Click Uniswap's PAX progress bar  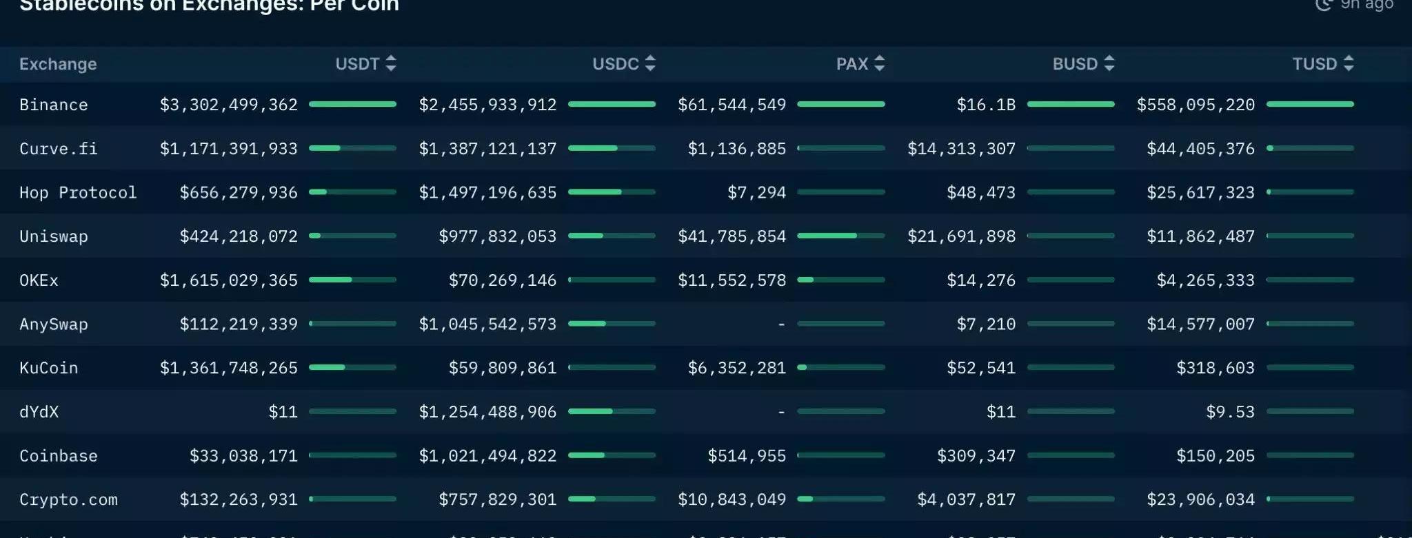pos(840,236)
